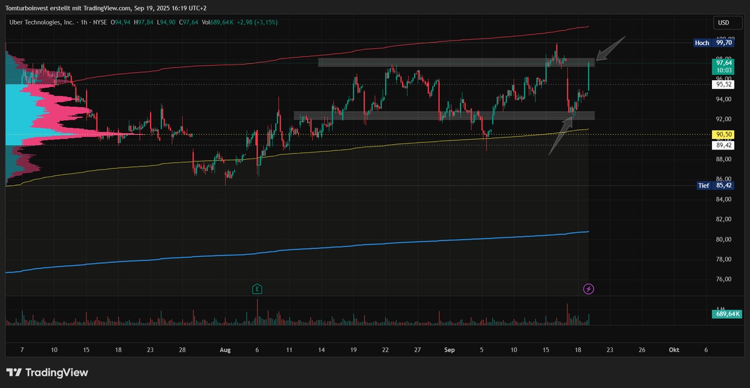The image size is (750, 388).
Task: Click the green current price label '97,64'
Action: (x=724, y=63)
